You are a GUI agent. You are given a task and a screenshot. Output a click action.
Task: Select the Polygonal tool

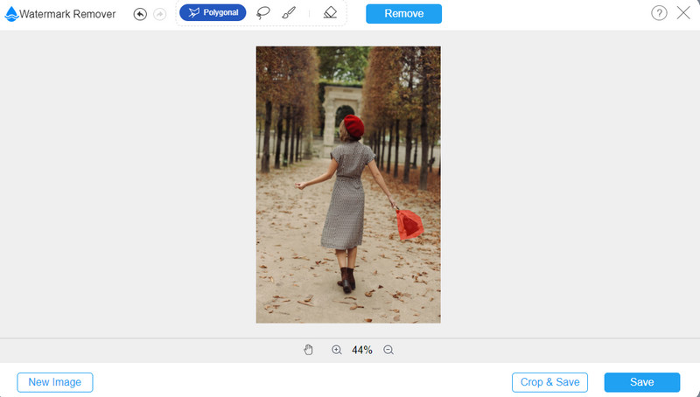(x=213, y=13)
